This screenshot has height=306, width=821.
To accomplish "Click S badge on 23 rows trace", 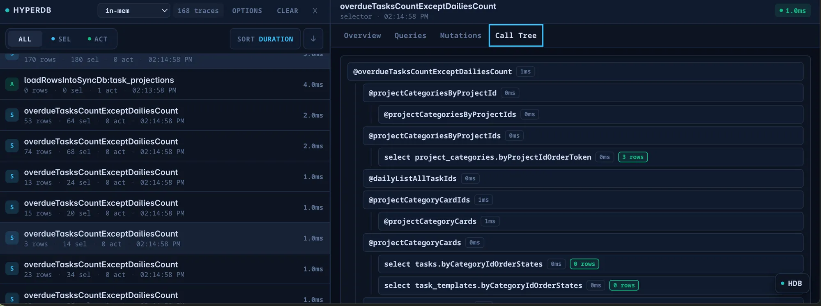I will (x=12, y=269).
